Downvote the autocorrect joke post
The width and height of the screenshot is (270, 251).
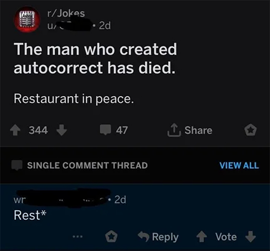pyautogui.click(x=61, y=130)
